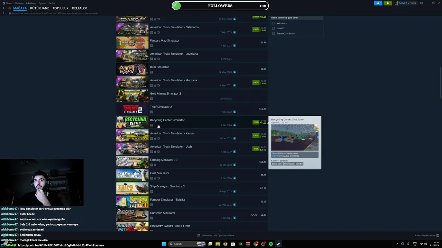Image resolution: width=442 pixels, height=248 pixels.
Task: Open File Explorer from the taskbar
Action: (x=218, y=244)
